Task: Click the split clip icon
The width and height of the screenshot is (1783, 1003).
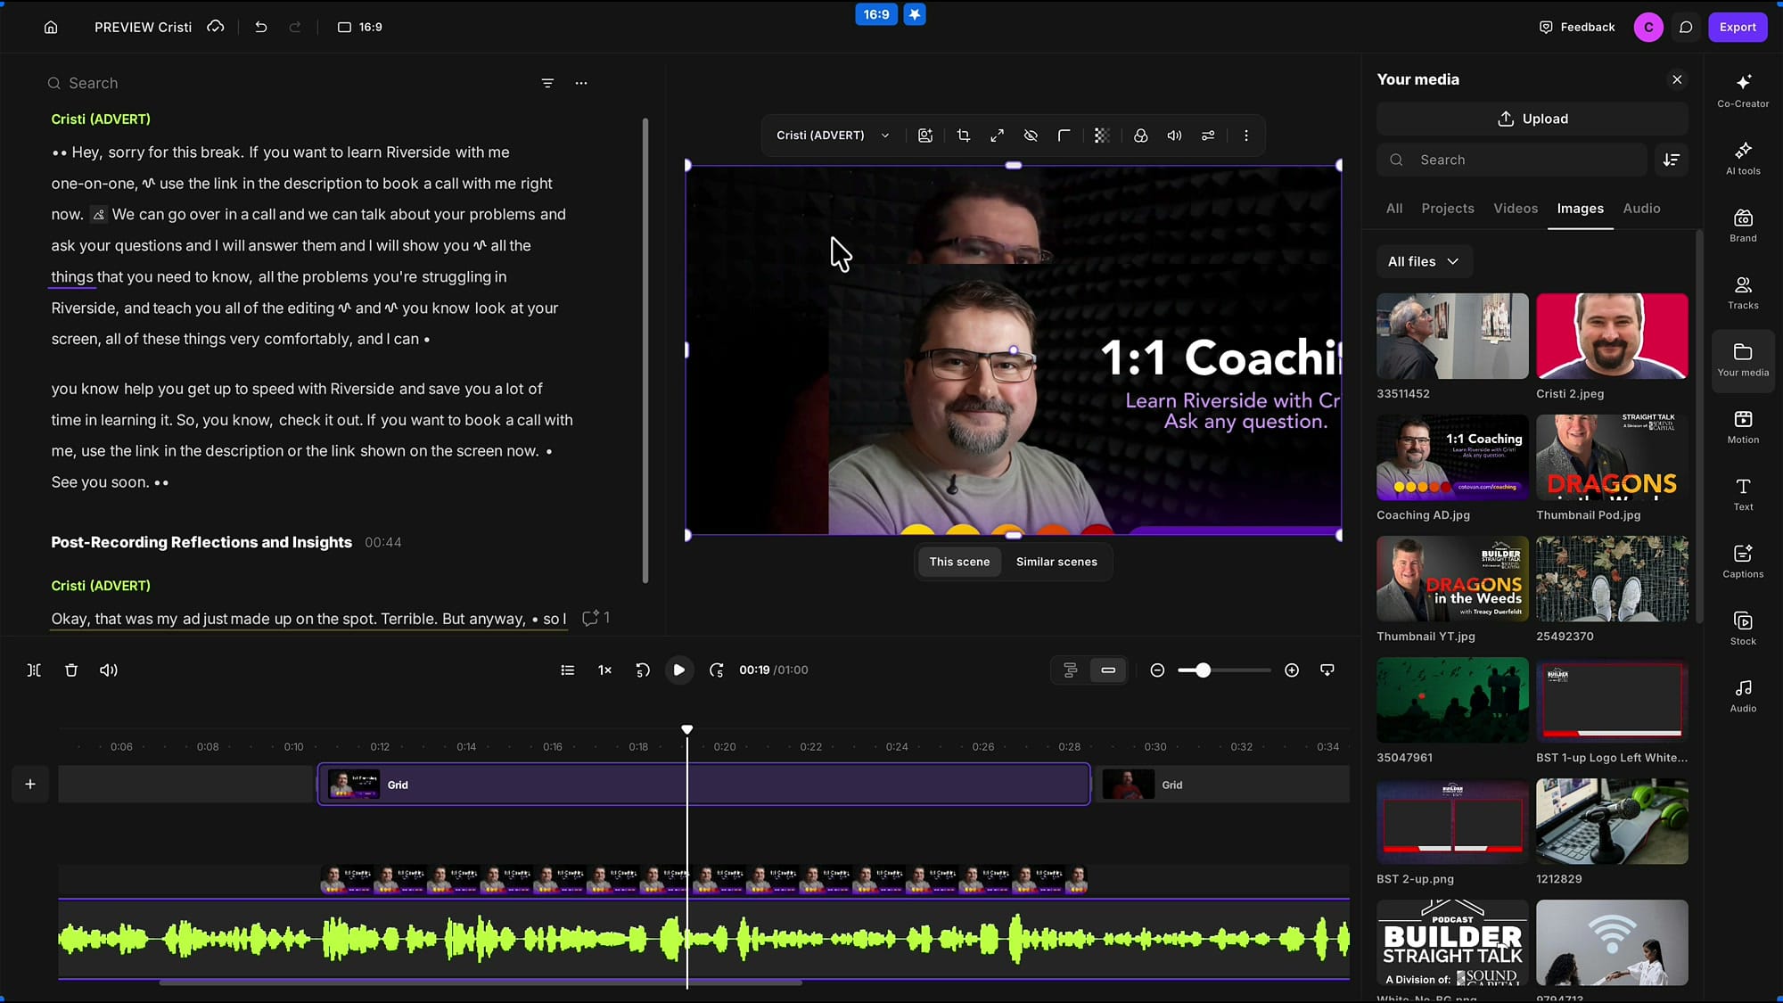Action: (x=34, y=670)
